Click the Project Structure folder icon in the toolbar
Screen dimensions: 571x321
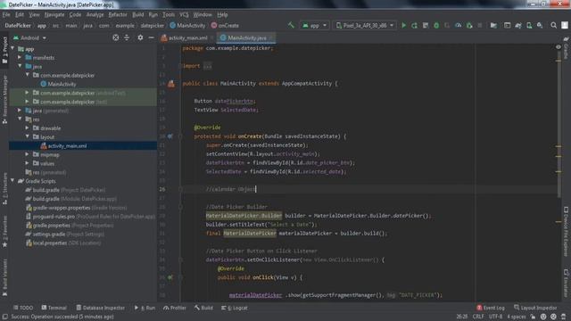click(x=493, y=26)
